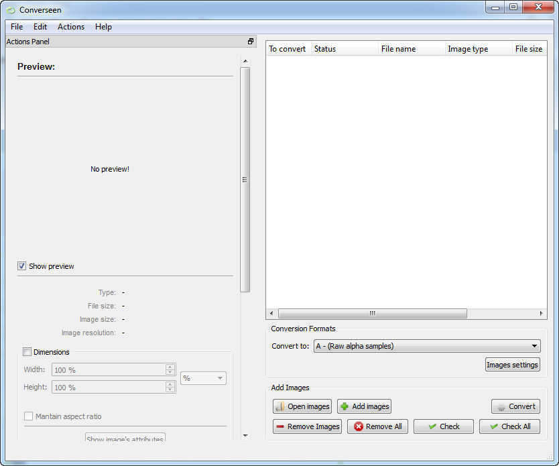This screenshot has height=466, width=559.
Task: Start conversion with the Convert gear button
Action: [515, 406]
